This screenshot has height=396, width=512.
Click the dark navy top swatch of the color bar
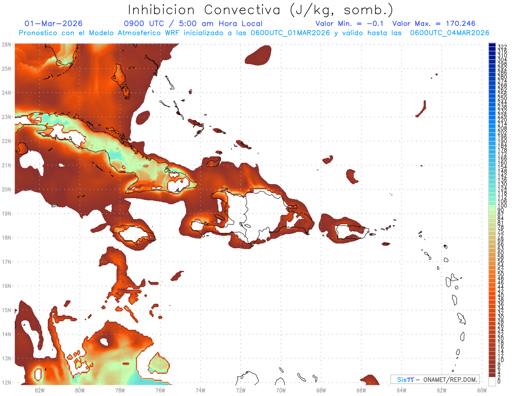492,45
